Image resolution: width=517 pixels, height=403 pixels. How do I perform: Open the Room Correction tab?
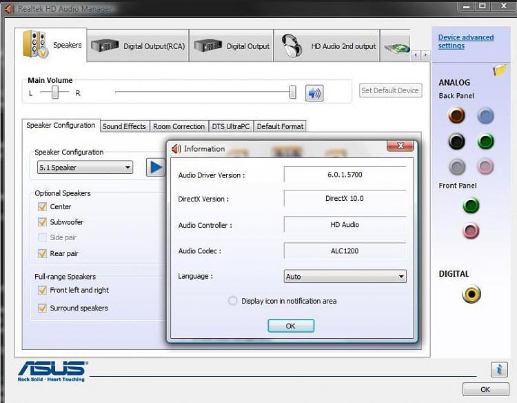pos(179,126)
